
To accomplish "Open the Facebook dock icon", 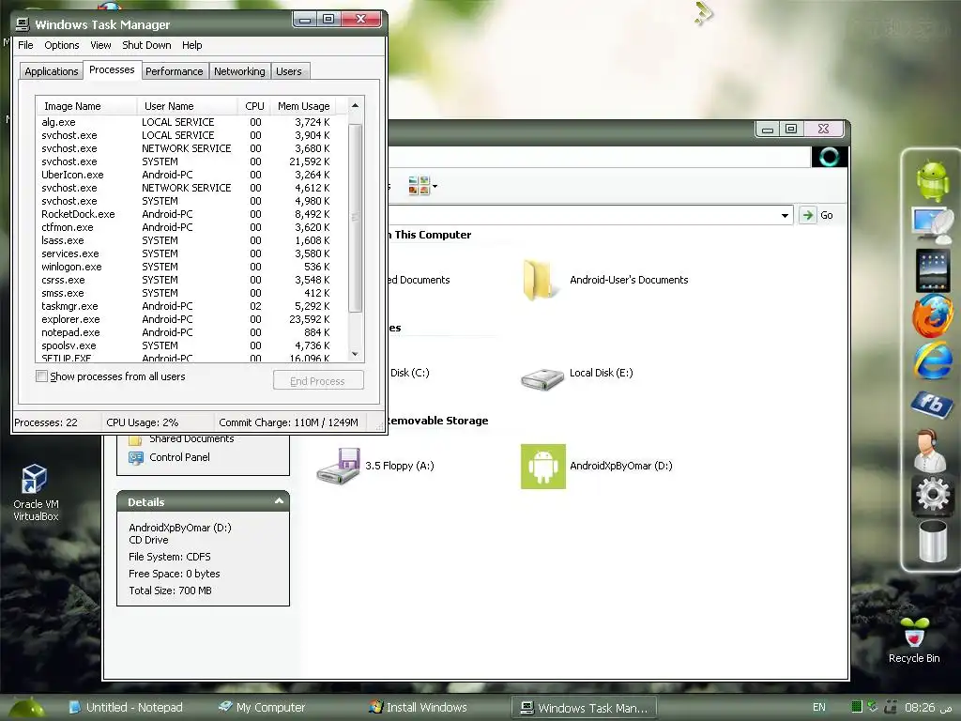I will point(932,404).
